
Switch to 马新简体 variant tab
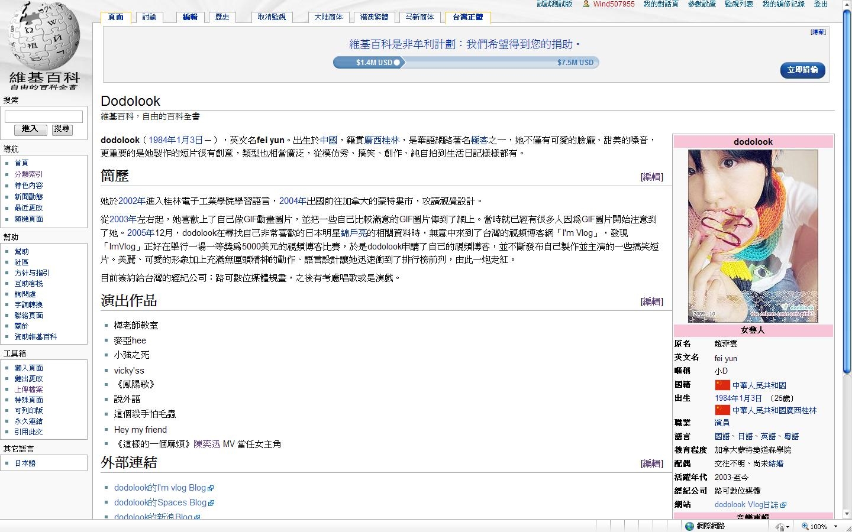point(419,17)
